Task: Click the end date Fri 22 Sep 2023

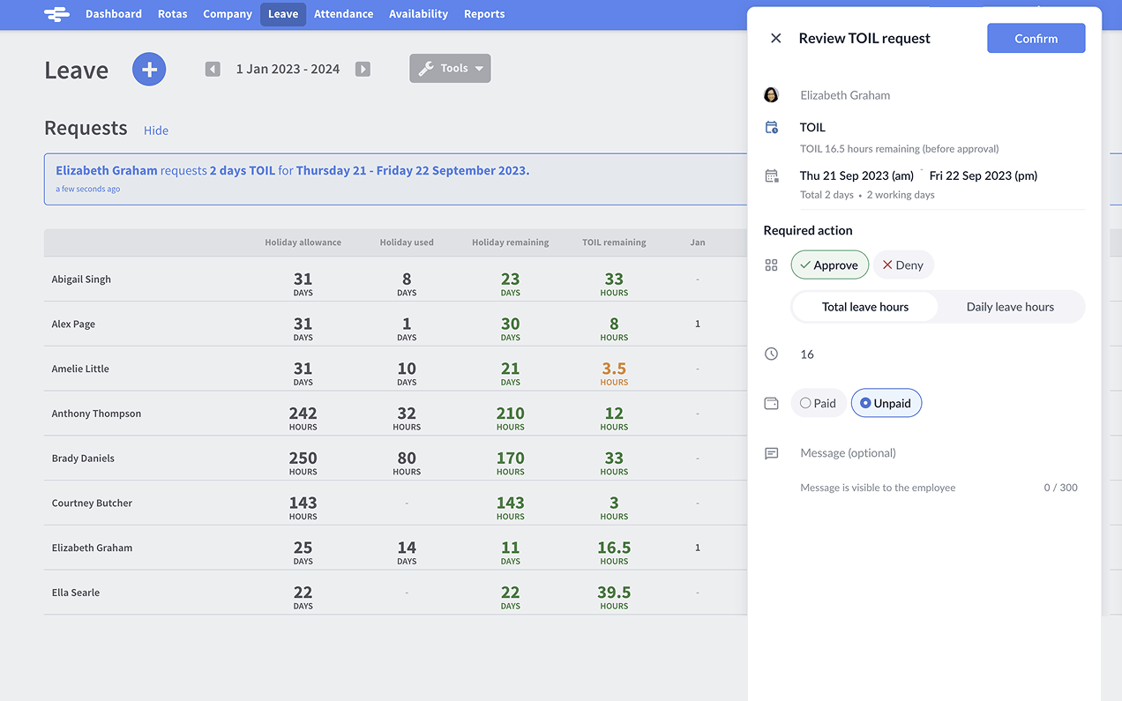Action: point(984,175)
